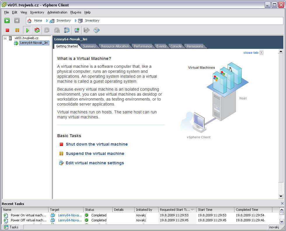The image size is (286, 231).
Task: Sort by Requested Start Time column header
Action: click(x=175, y=210)
